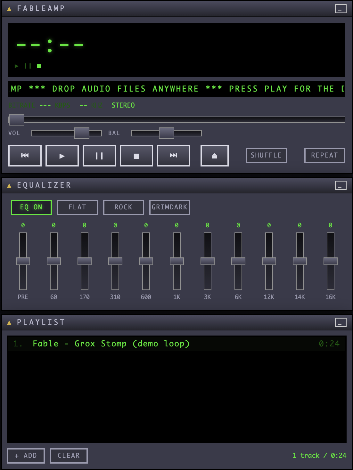Click the STEREO indicator
The height and width of the screenshot is (470, 353).
[123, 105]
